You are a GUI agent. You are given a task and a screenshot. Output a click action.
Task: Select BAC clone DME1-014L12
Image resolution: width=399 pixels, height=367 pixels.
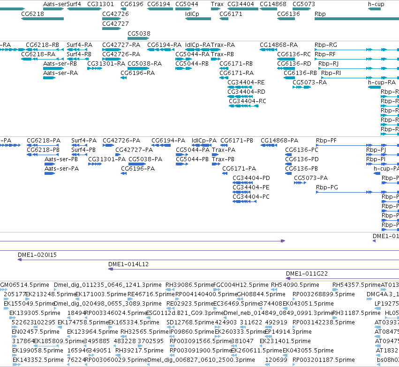(254, 269)
